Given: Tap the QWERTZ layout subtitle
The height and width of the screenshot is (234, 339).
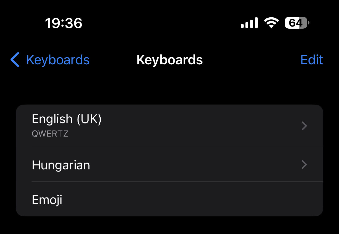Looking at the screenshot, I should click(50, 134).
